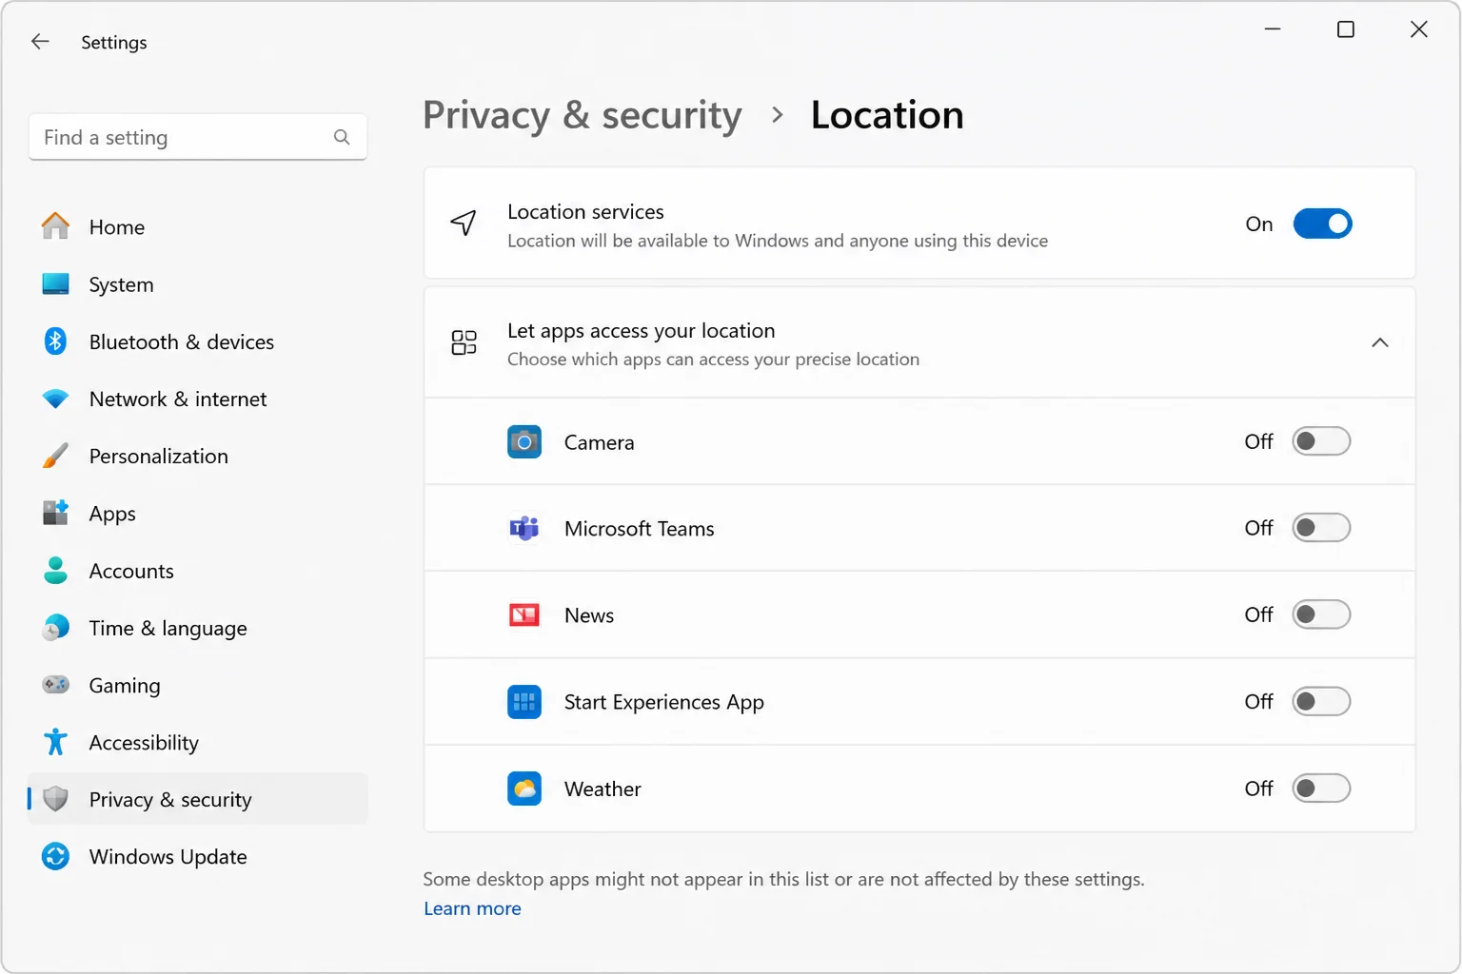The image size is (1462, 974).
Task: Select Personalization in sidebar
Action: coord(159,456)
